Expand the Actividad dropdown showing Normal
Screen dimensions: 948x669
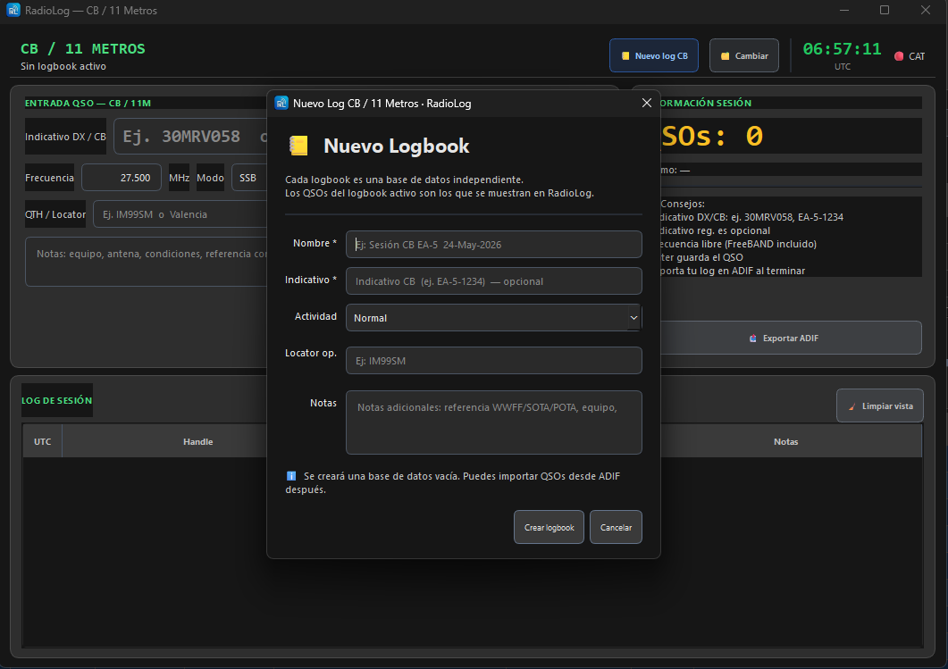click(493, 318)
